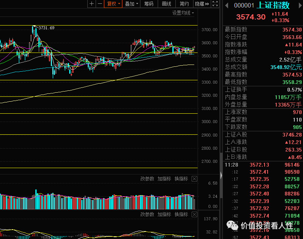Click the 今日开盘 value 3563.66
This screenshot has height=239, width=303.
coord(292,37)
